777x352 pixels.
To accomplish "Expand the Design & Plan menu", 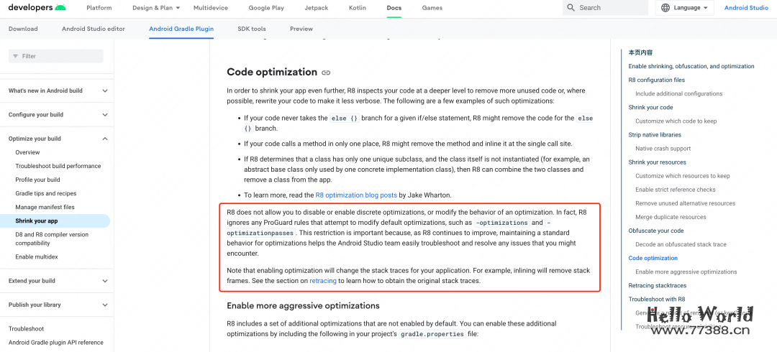I will (155, 8).
